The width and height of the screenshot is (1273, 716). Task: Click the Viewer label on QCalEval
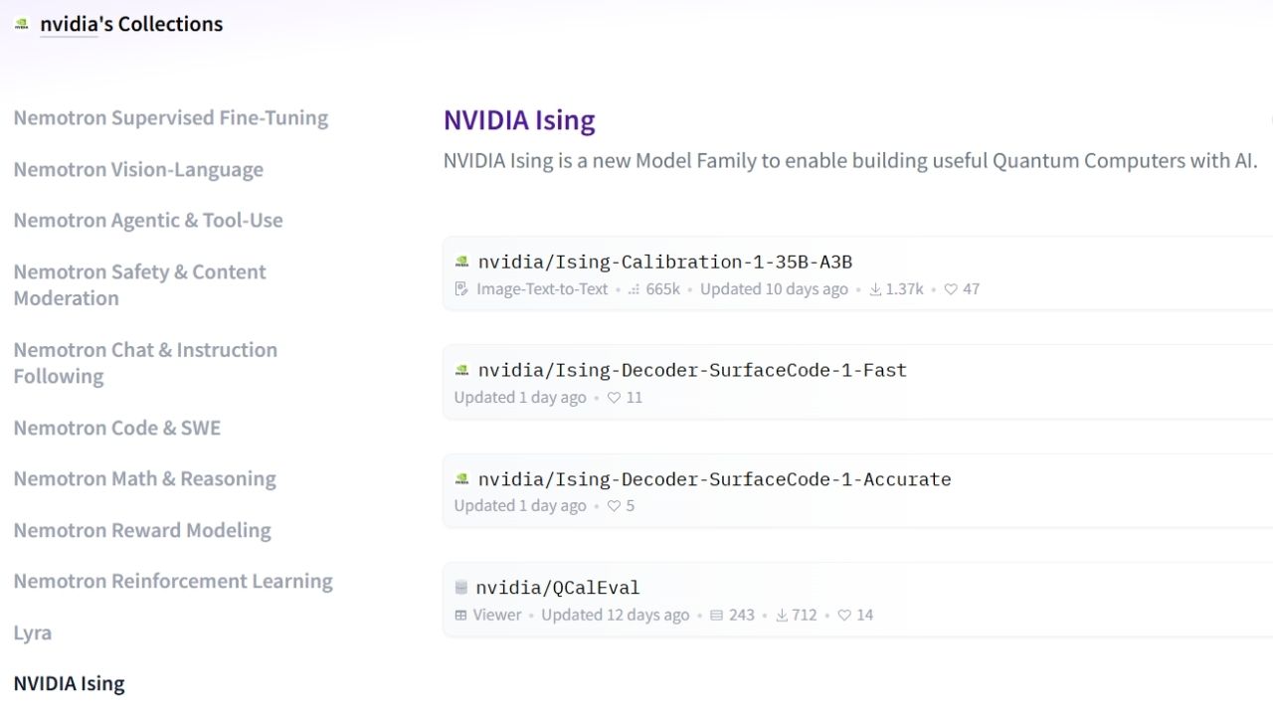point(497,615)
